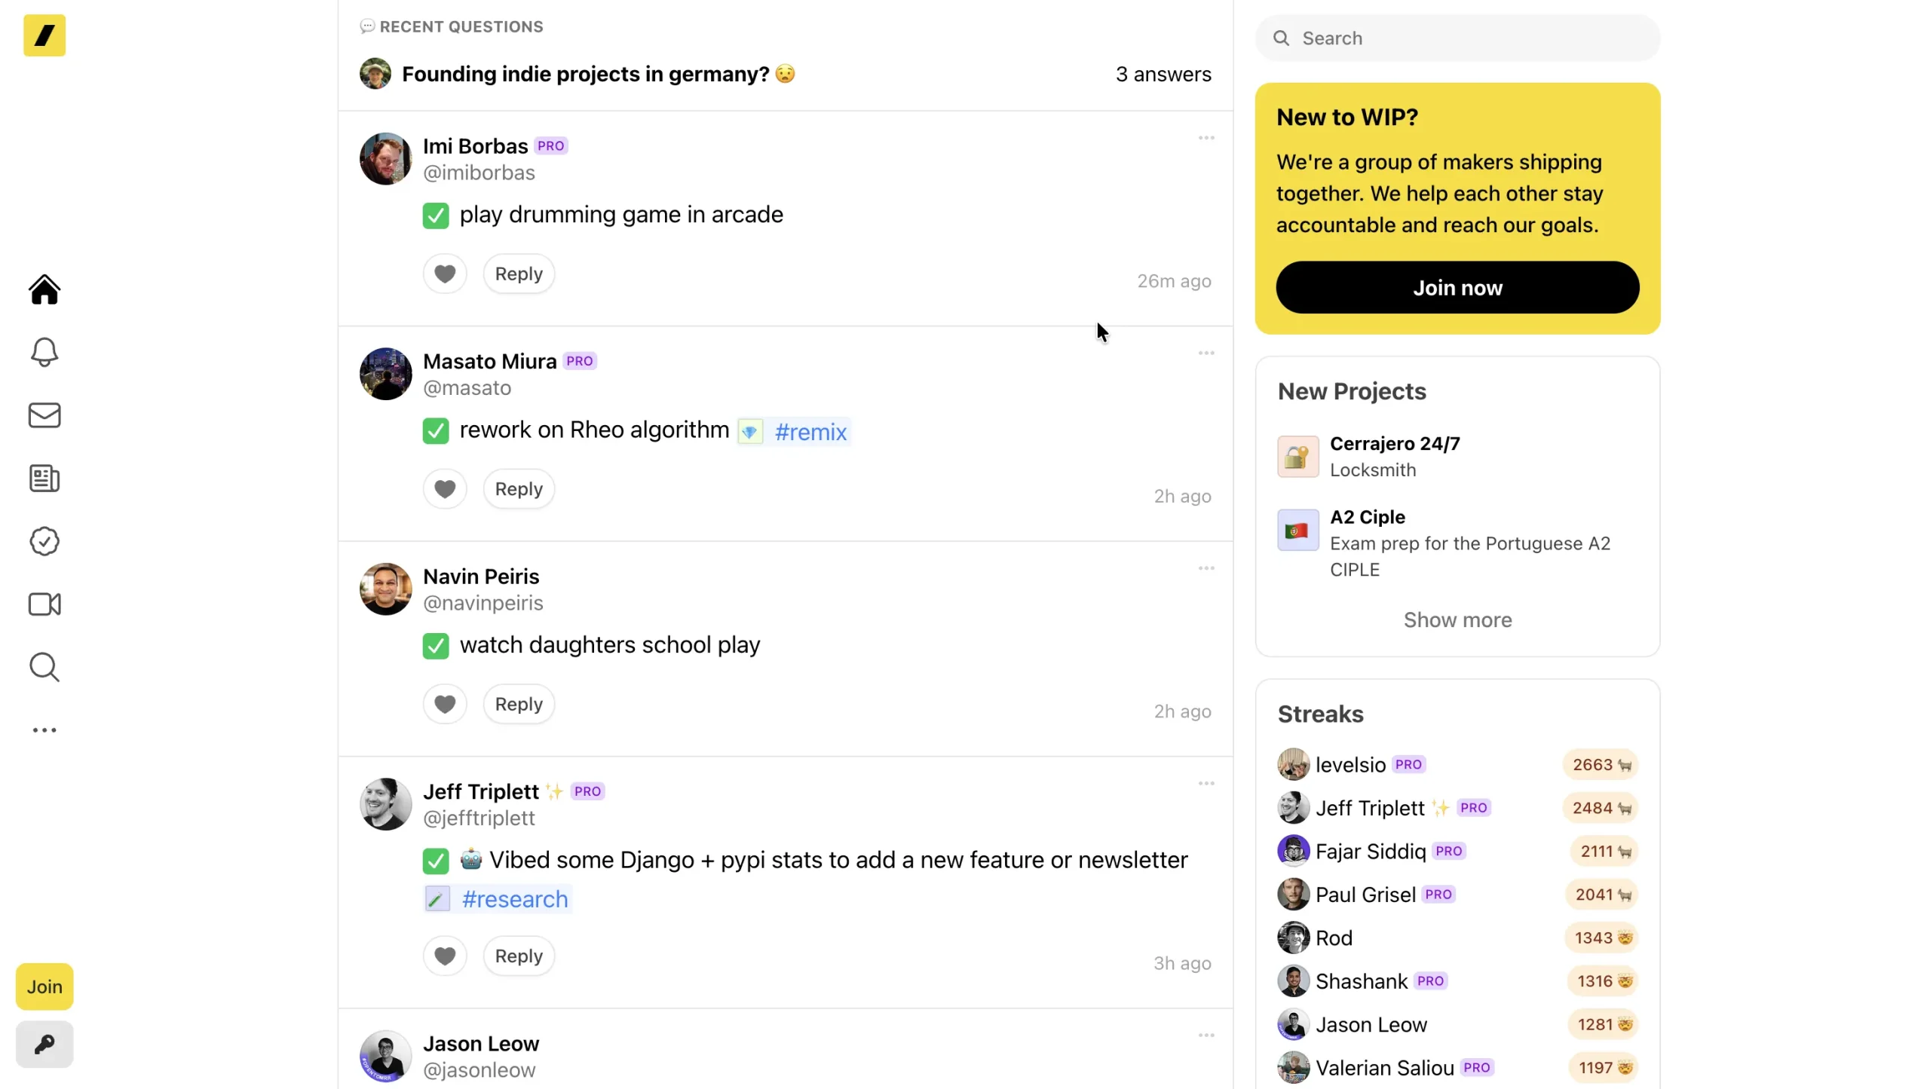This screenshot has height=1089, width=1930.
Task: Click levelsio's 2663 streak badge
Action: [x=1601, y=765]
